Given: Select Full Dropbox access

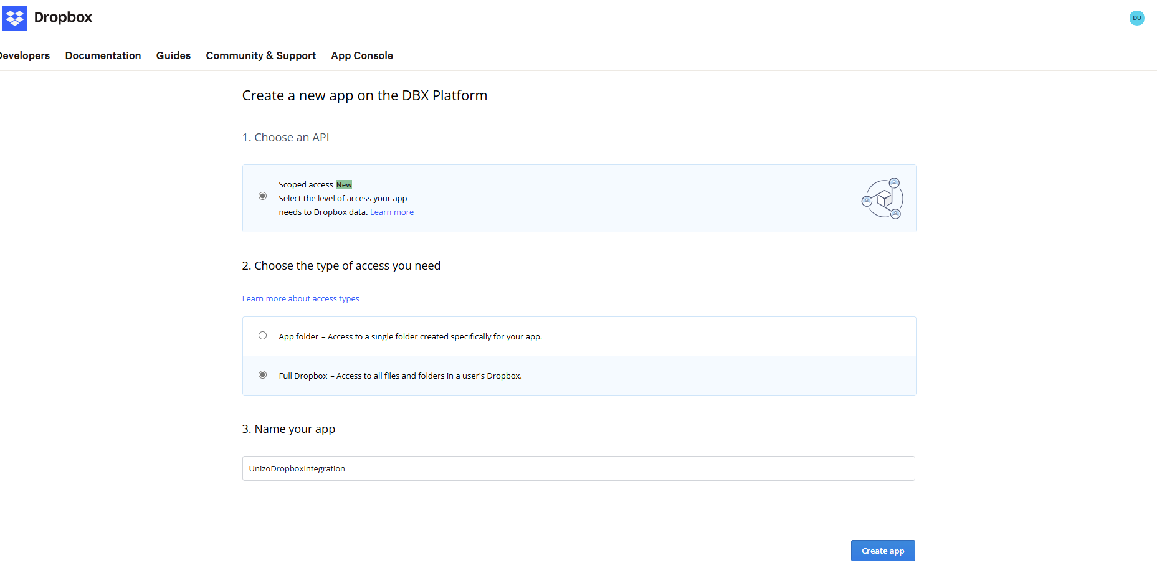Looking at the screenshot, I should point(262,374).
